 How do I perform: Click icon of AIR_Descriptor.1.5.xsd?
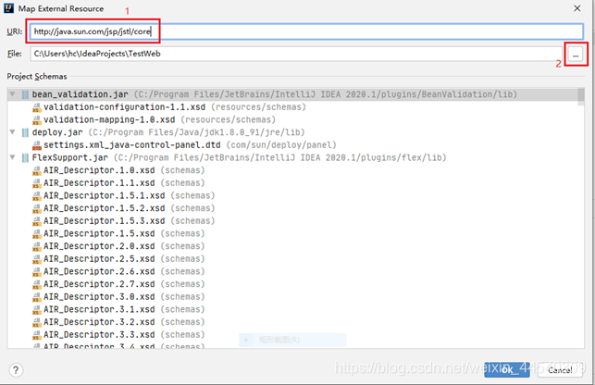[36, 234]
